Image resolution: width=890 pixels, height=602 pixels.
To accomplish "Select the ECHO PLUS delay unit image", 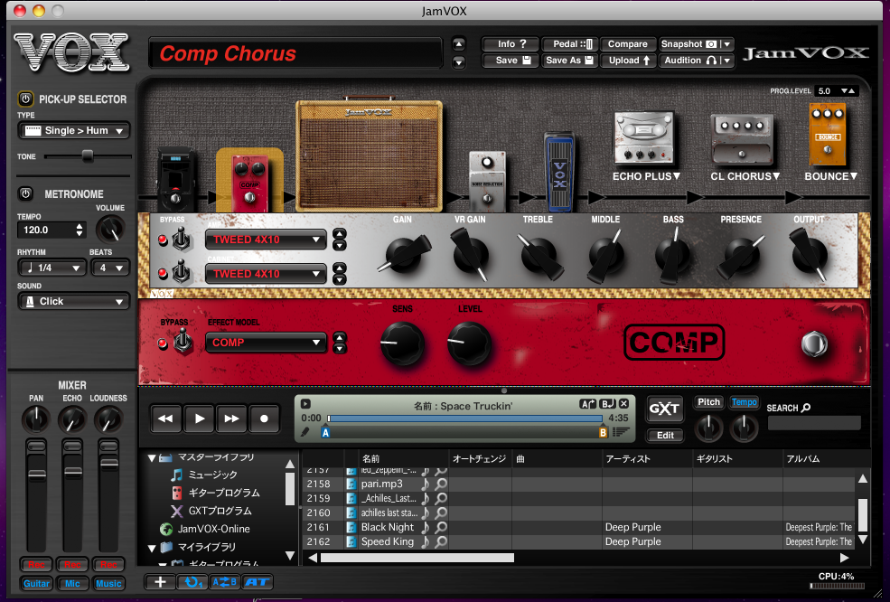I will tap(644, 138).
